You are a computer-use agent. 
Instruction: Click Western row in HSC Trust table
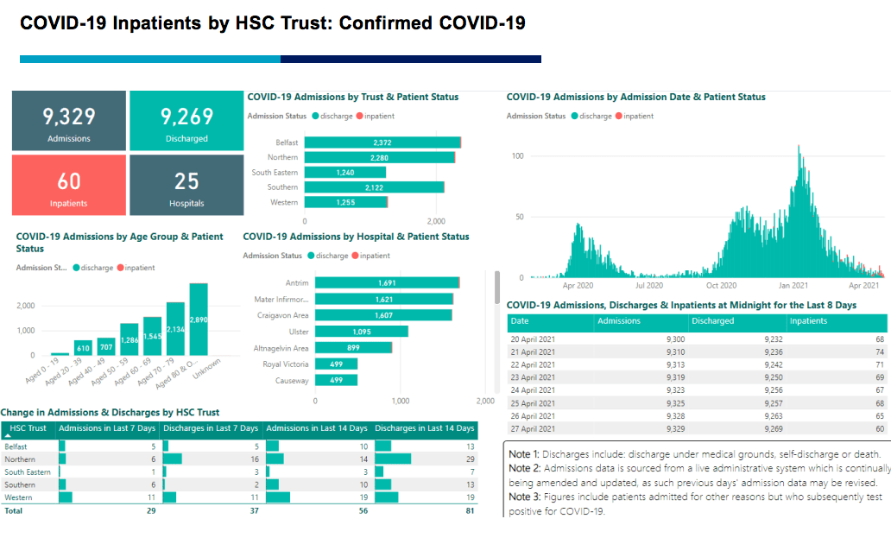coord(239,497)
